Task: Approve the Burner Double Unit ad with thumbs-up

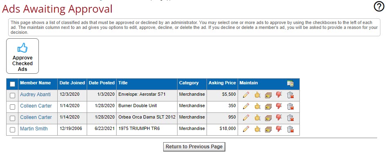Action: tap(257, 106)
